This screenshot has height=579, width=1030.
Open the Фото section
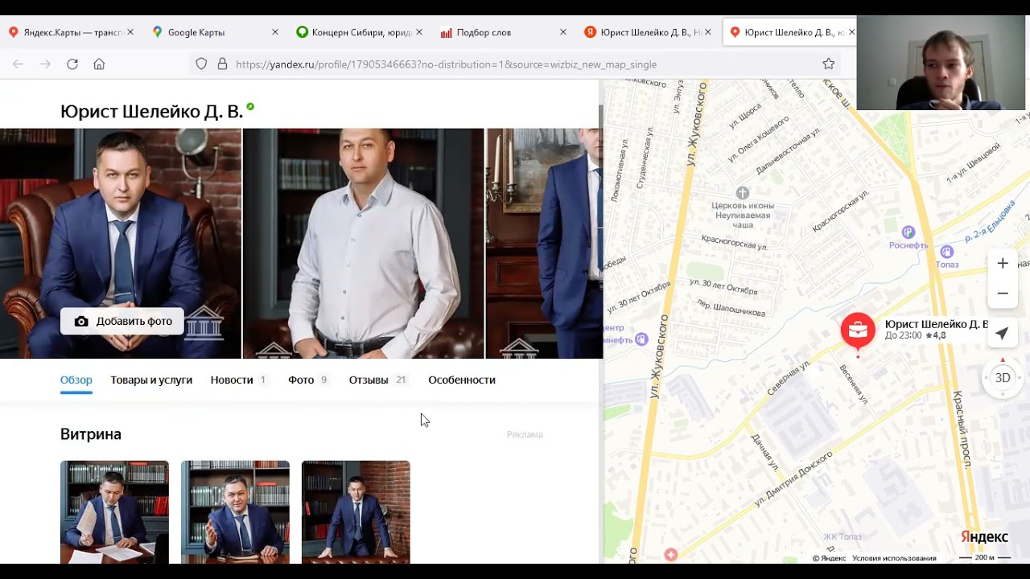tap(308, 380)
